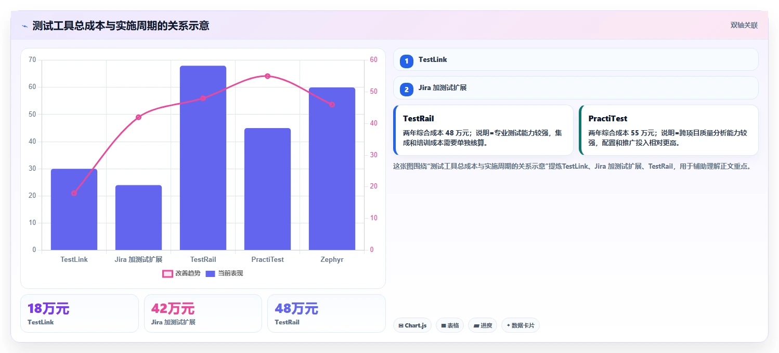Screen dimensions: 779x353
Task: Click the 进度 chip
Action: (x=482, y=325)
